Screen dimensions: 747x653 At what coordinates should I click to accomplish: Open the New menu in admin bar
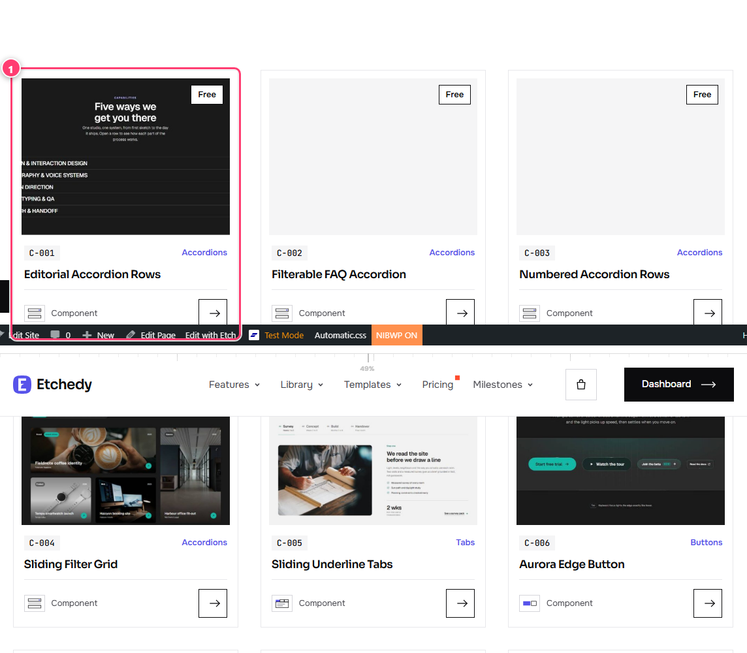(x=98, y=335)
